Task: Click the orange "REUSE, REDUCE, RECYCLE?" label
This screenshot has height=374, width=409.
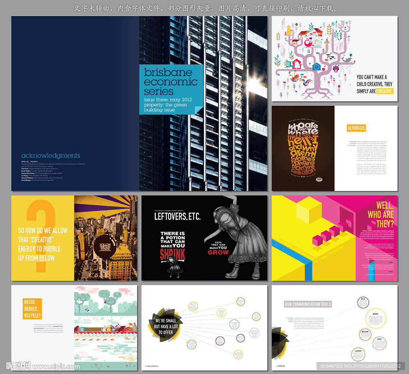Action: tap(32, 309)
